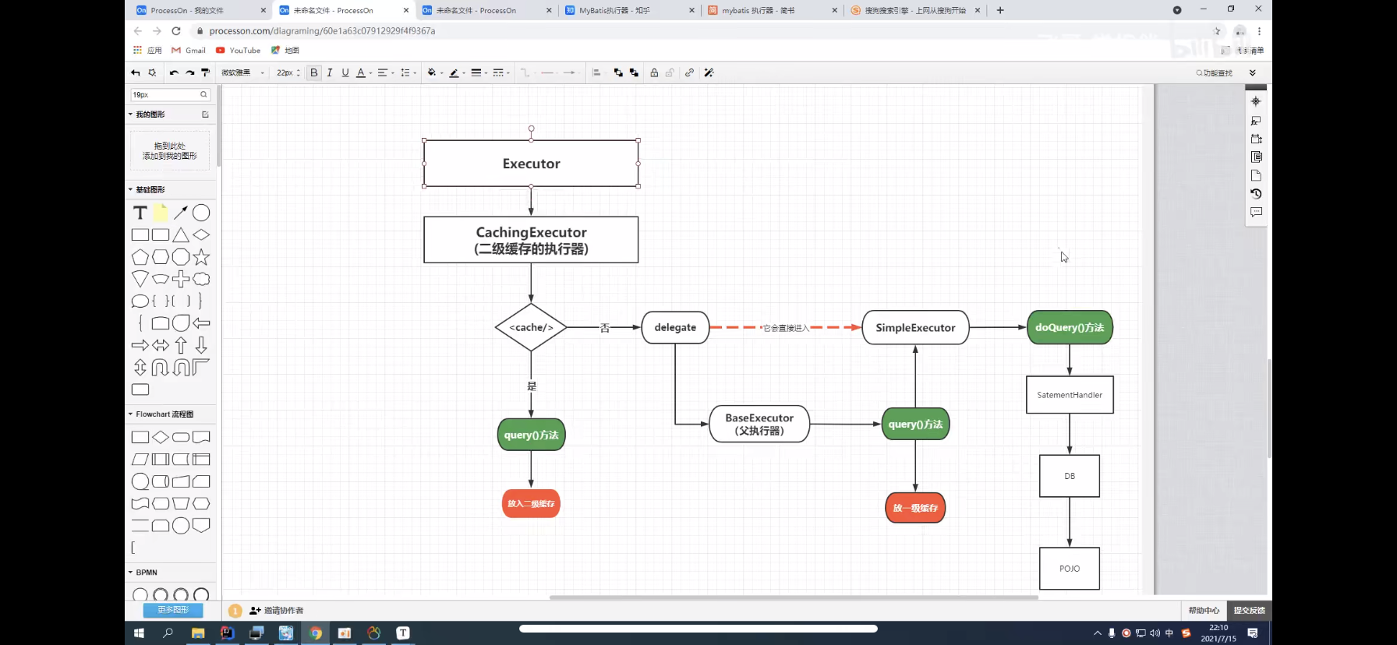1397x645 pixels.
Task: Open the graphic style fx panel
Action: (x=1256, y=121)
